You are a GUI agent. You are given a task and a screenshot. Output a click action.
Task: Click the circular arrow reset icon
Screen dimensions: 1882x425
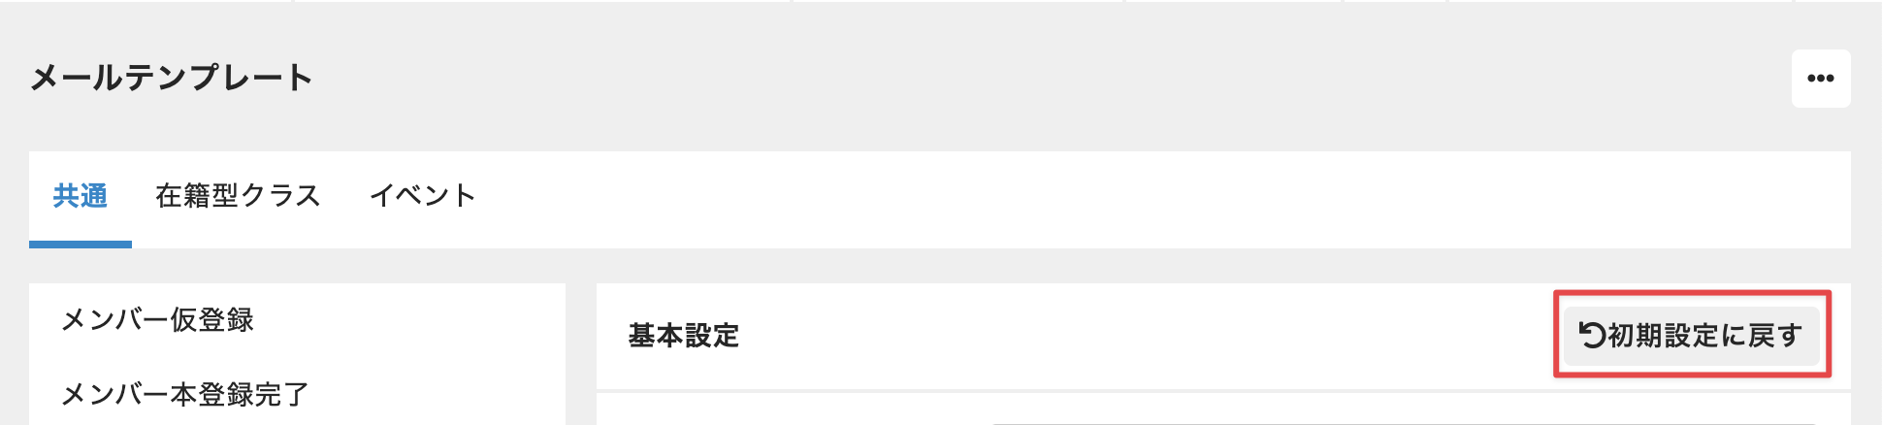[x=1592, y=335]
